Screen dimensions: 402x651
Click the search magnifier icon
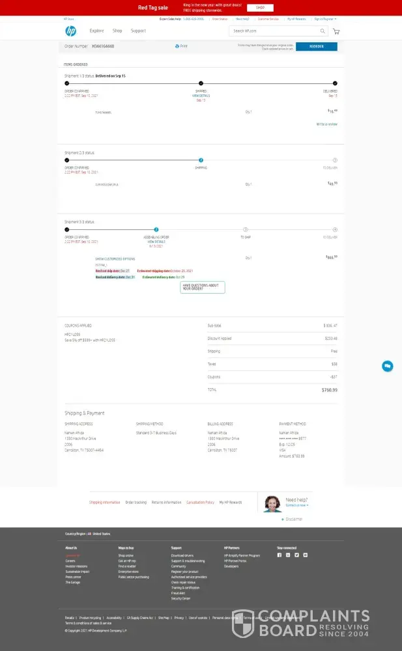pyautogui.click(x=322, y=31)
